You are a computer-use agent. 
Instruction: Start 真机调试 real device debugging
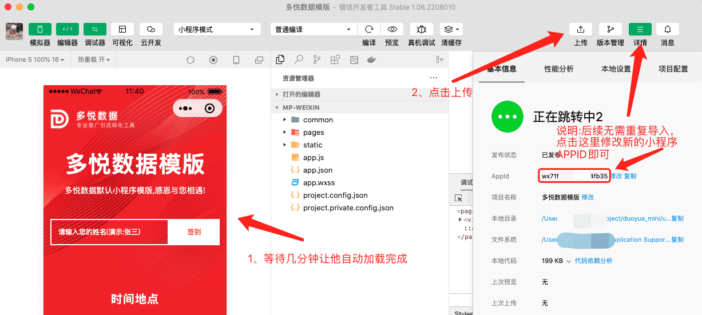(422, 29)
